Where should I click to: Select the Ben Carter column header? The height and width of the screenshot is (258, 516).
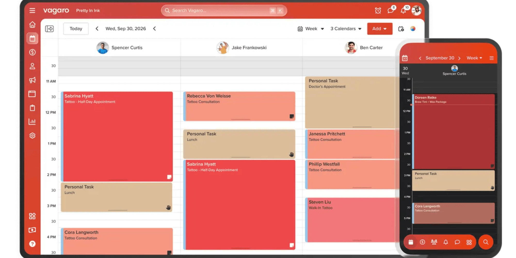pyautogui.click(x=364, y=48)
